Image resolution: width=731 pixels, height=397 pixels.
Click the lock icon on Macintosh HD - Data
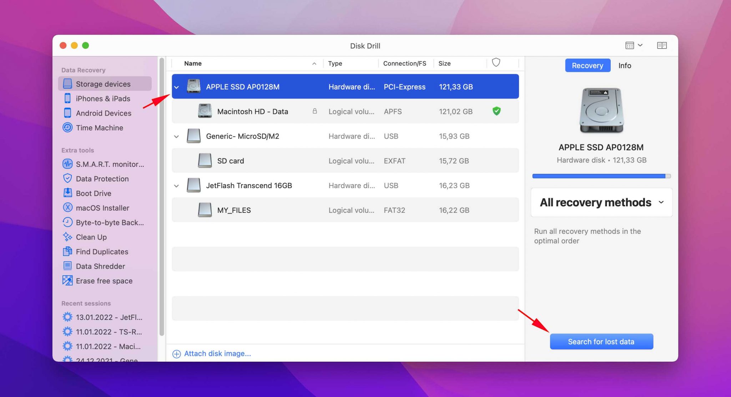pos(315,111)
